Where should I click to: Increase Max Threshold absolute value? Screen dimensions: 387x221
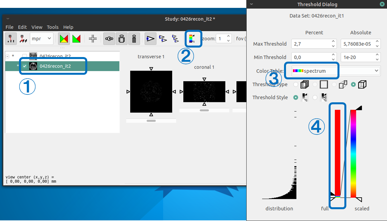[x=377, y=41]
